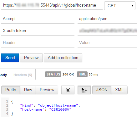Toggle line wrapping icon
This screenshot has height=117, width=137.
pyautogui.click(x=84, y=90)
